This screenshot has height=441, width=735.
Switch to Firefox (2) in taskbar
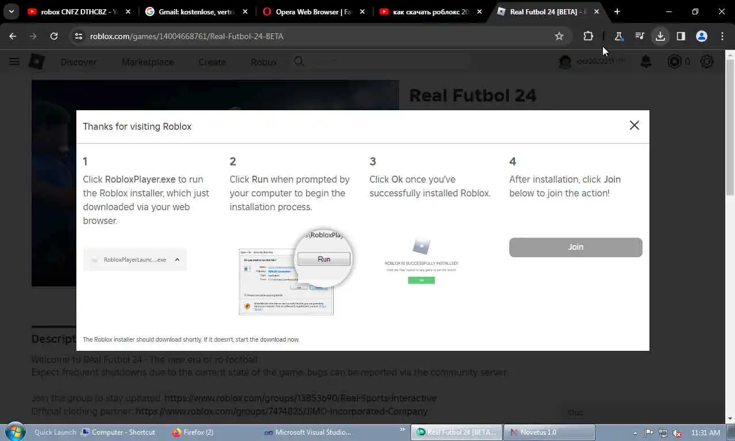[x=193, y=432]
